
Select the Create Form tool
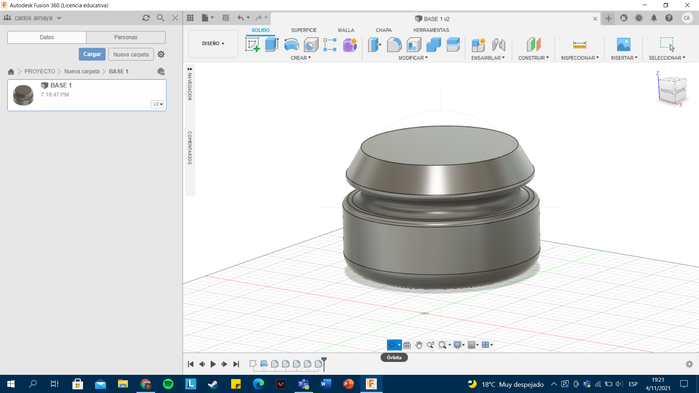click(350, 45)
